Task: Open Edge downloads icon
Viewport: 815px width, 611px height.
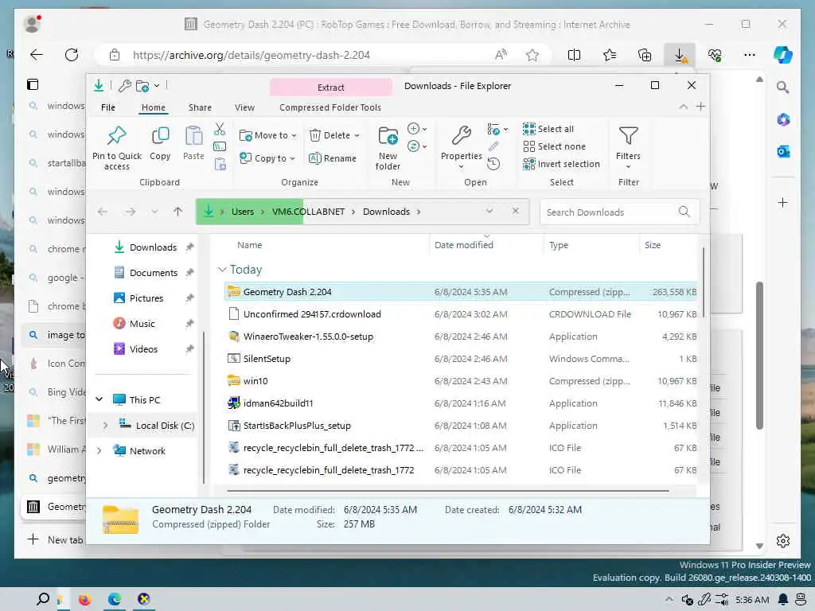Action: (x=680, y=55)
